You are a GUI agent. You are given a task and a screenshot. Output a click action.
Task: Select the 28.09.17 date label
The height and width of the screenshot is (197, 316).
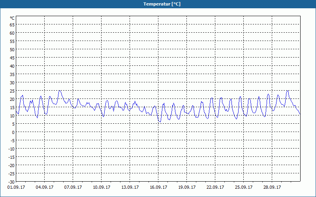272,187
